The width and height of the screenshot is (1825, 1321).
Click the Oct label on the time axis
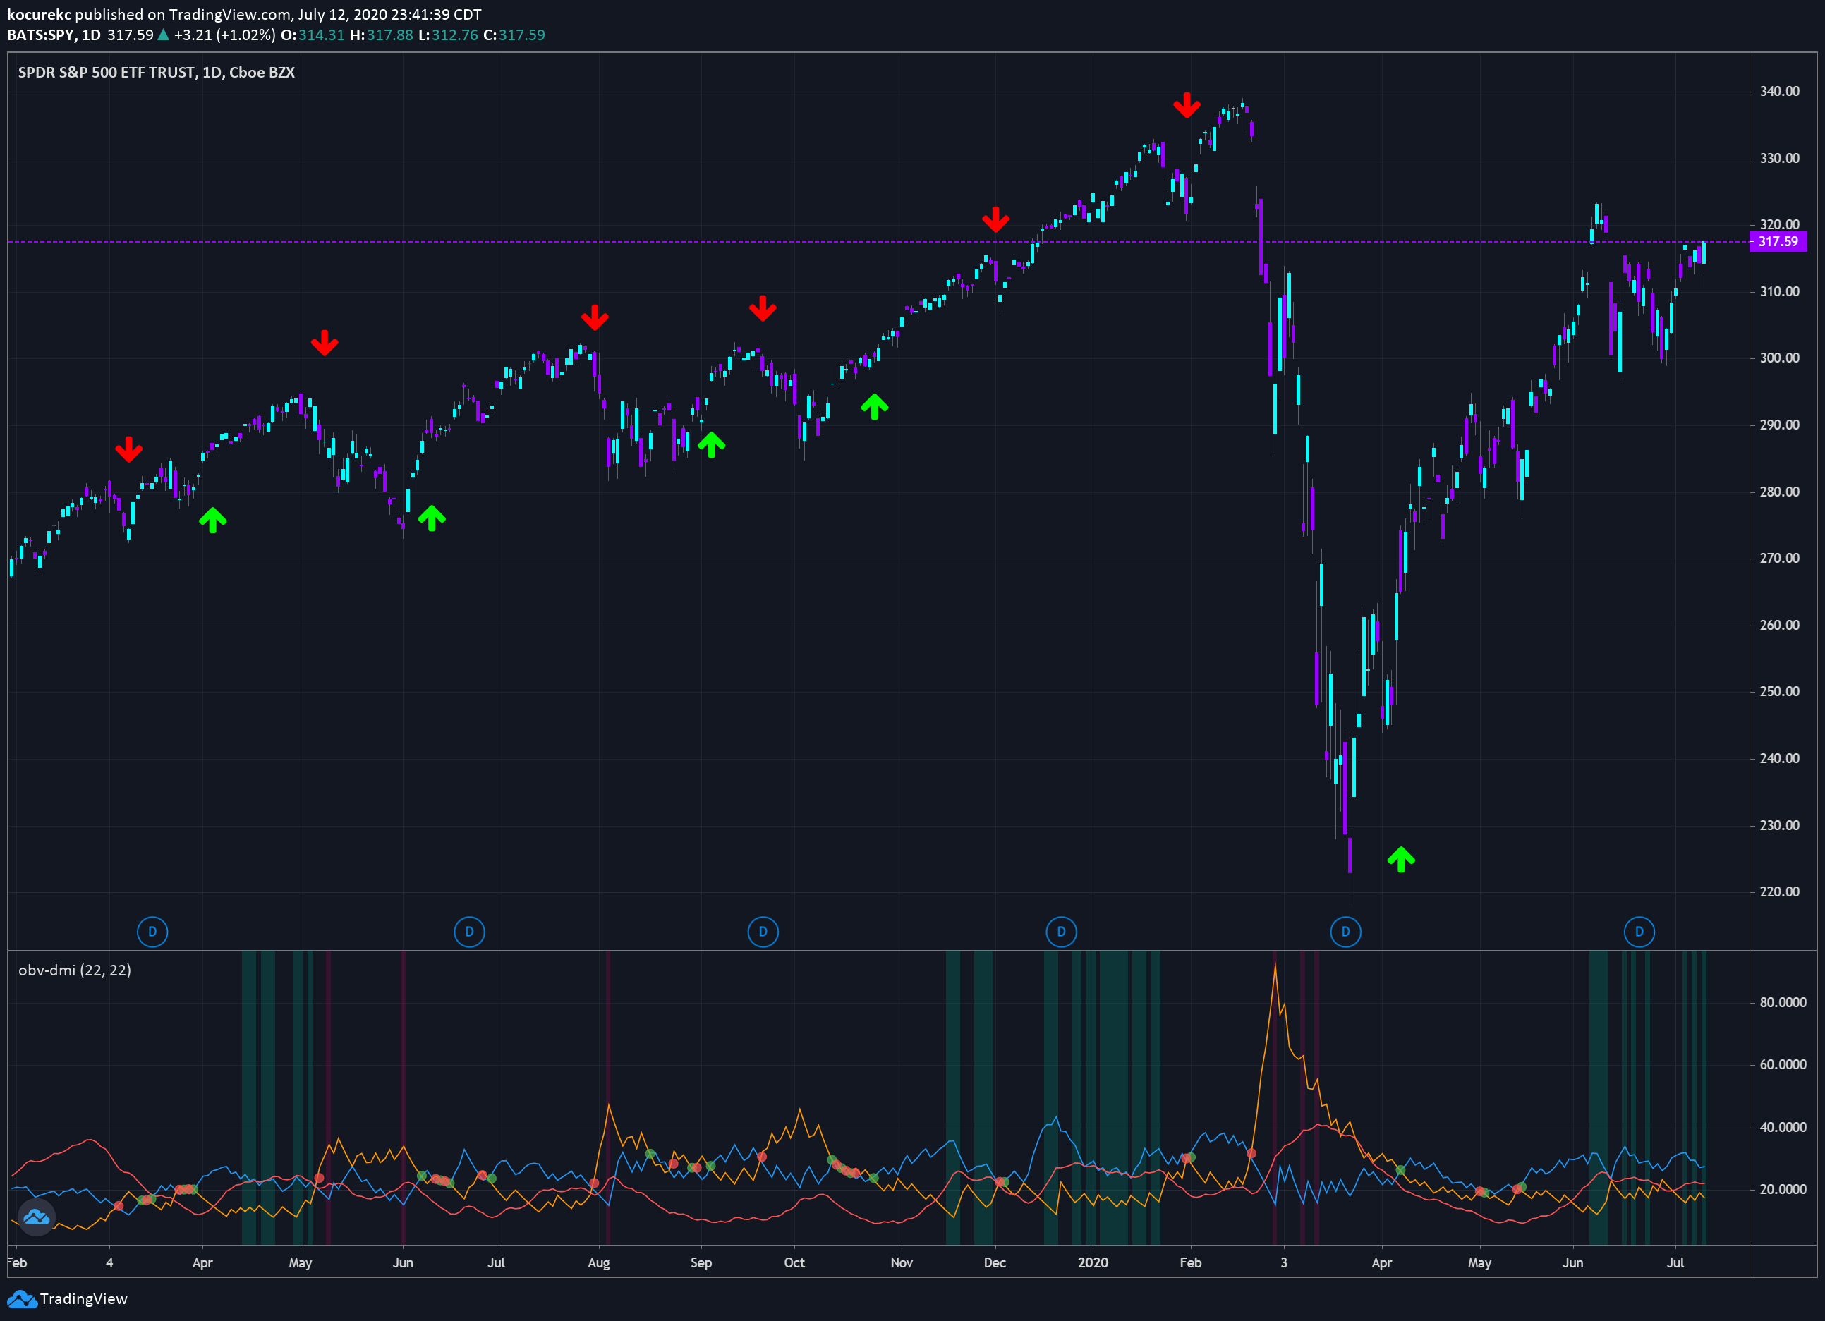[x=794, y=1262]
